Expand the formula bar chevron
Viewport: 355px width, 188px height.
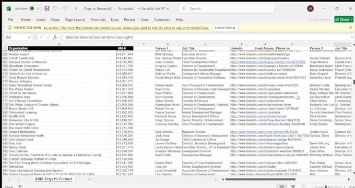point(352,37)
